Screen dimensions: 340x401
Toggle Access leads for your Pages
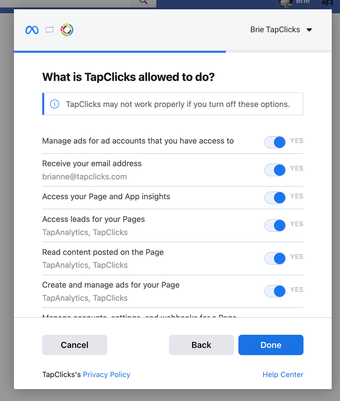pos(275,226)
